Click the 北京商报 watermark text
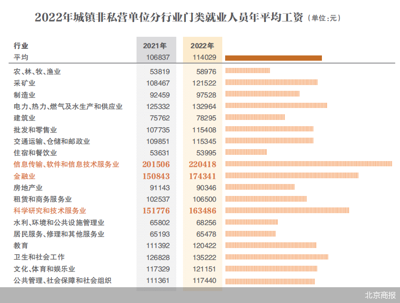 click(x=380, y=295)
